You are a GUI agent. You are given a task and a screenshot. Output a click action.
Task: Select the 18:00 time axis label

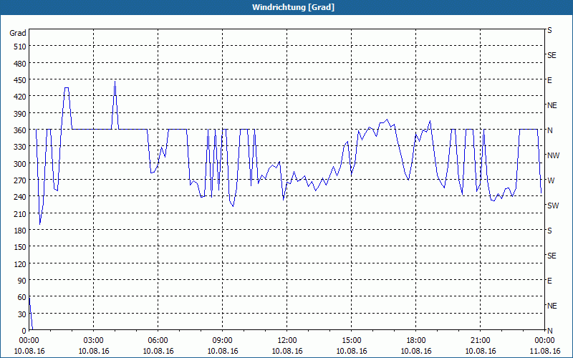416,341
